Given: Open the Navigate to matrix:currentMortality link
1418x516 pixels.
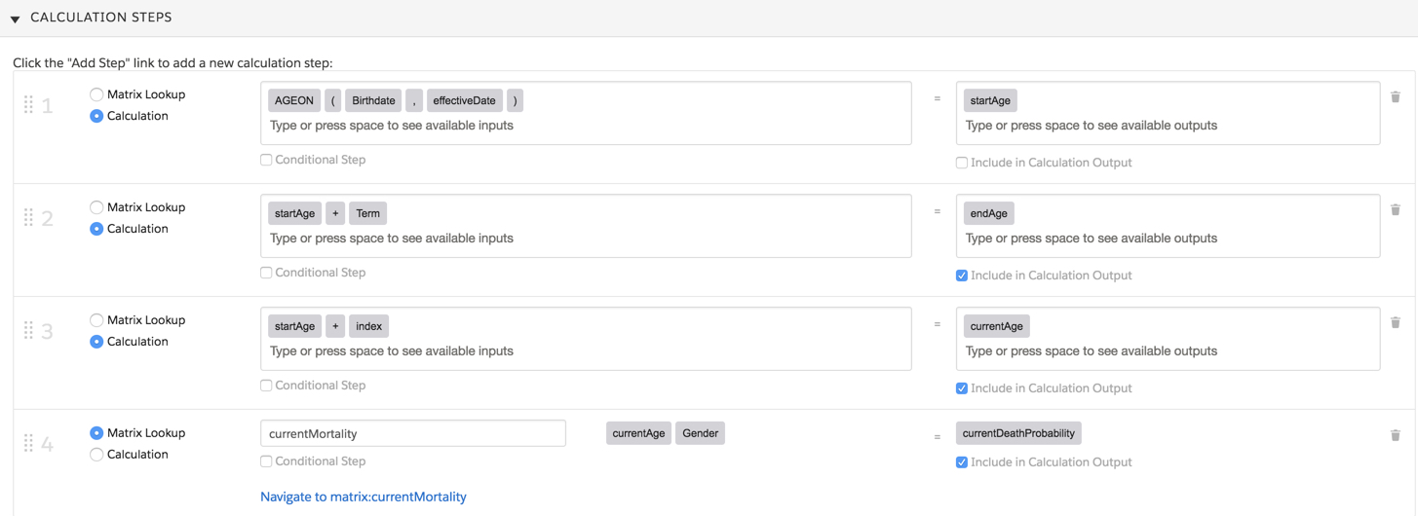Looking at the screenshot, I should [x=364, y=497].
